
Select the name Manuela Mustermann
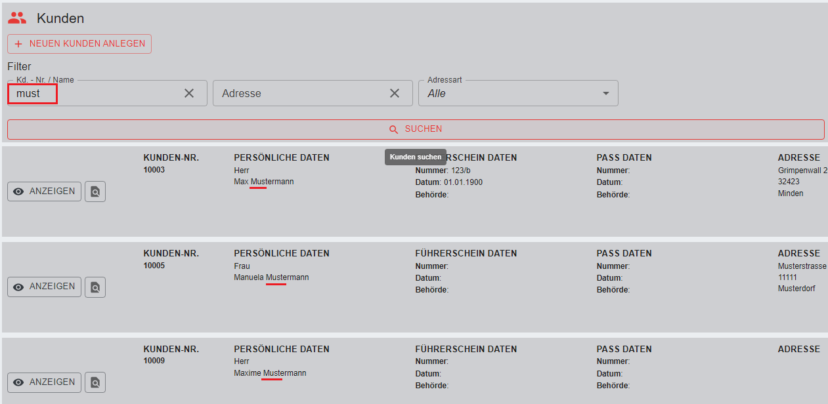point(271,277)
